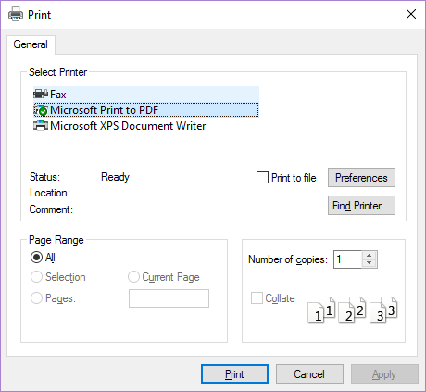Open printer Preferences

click(x=361, y=178)
